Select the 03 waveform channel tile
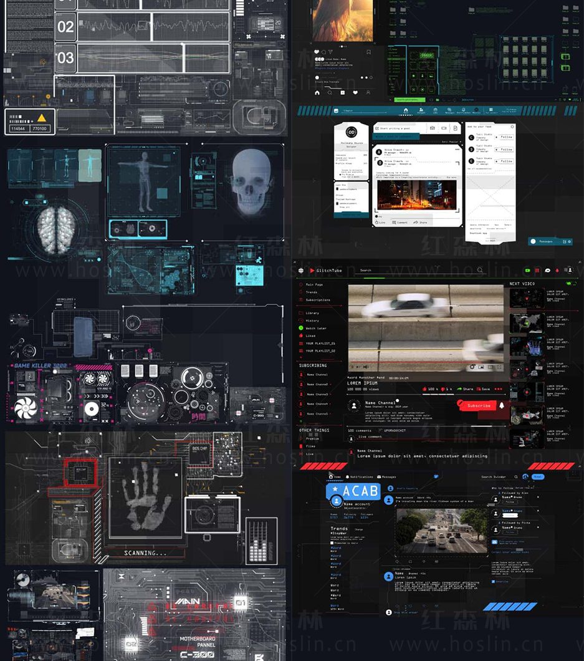This screenshot has height=661, width=584. (x=65, y=58)
